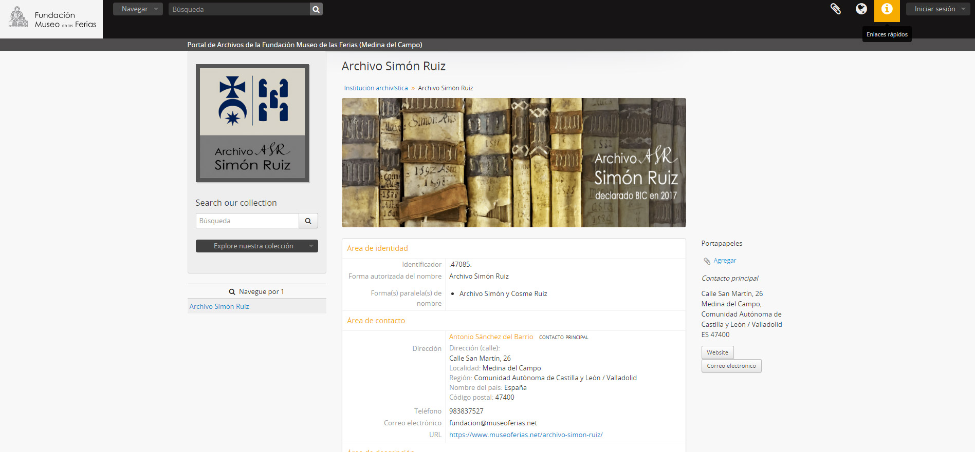Open the language globe icon
The width and height of the screenshot is (975, 452).
861,9
